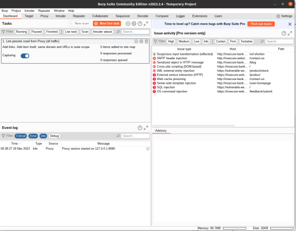Click the SQL injection severity icon
Image resolution: width=296 pixels, height=231 pixels.
pos(154,87)
